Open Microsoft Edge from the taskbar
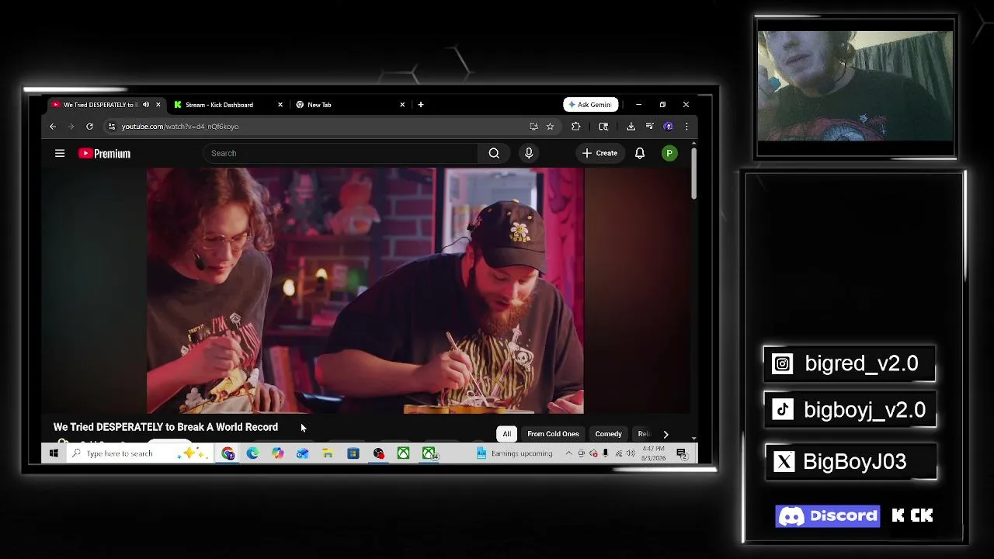 [252, 453]
